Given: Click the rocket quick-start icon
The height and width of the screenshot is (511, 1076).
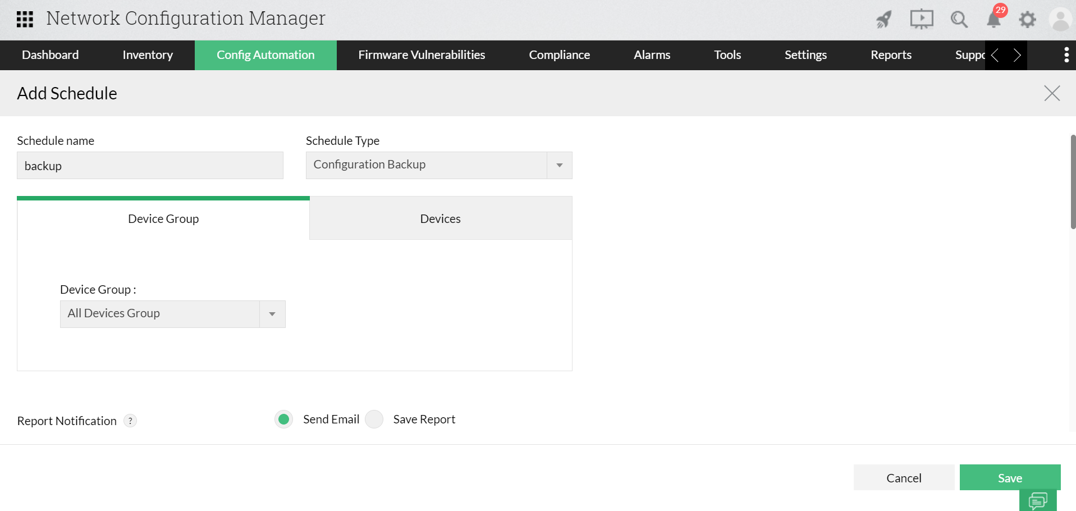Looking at the screenshot, I should click(x=884, y=20).
